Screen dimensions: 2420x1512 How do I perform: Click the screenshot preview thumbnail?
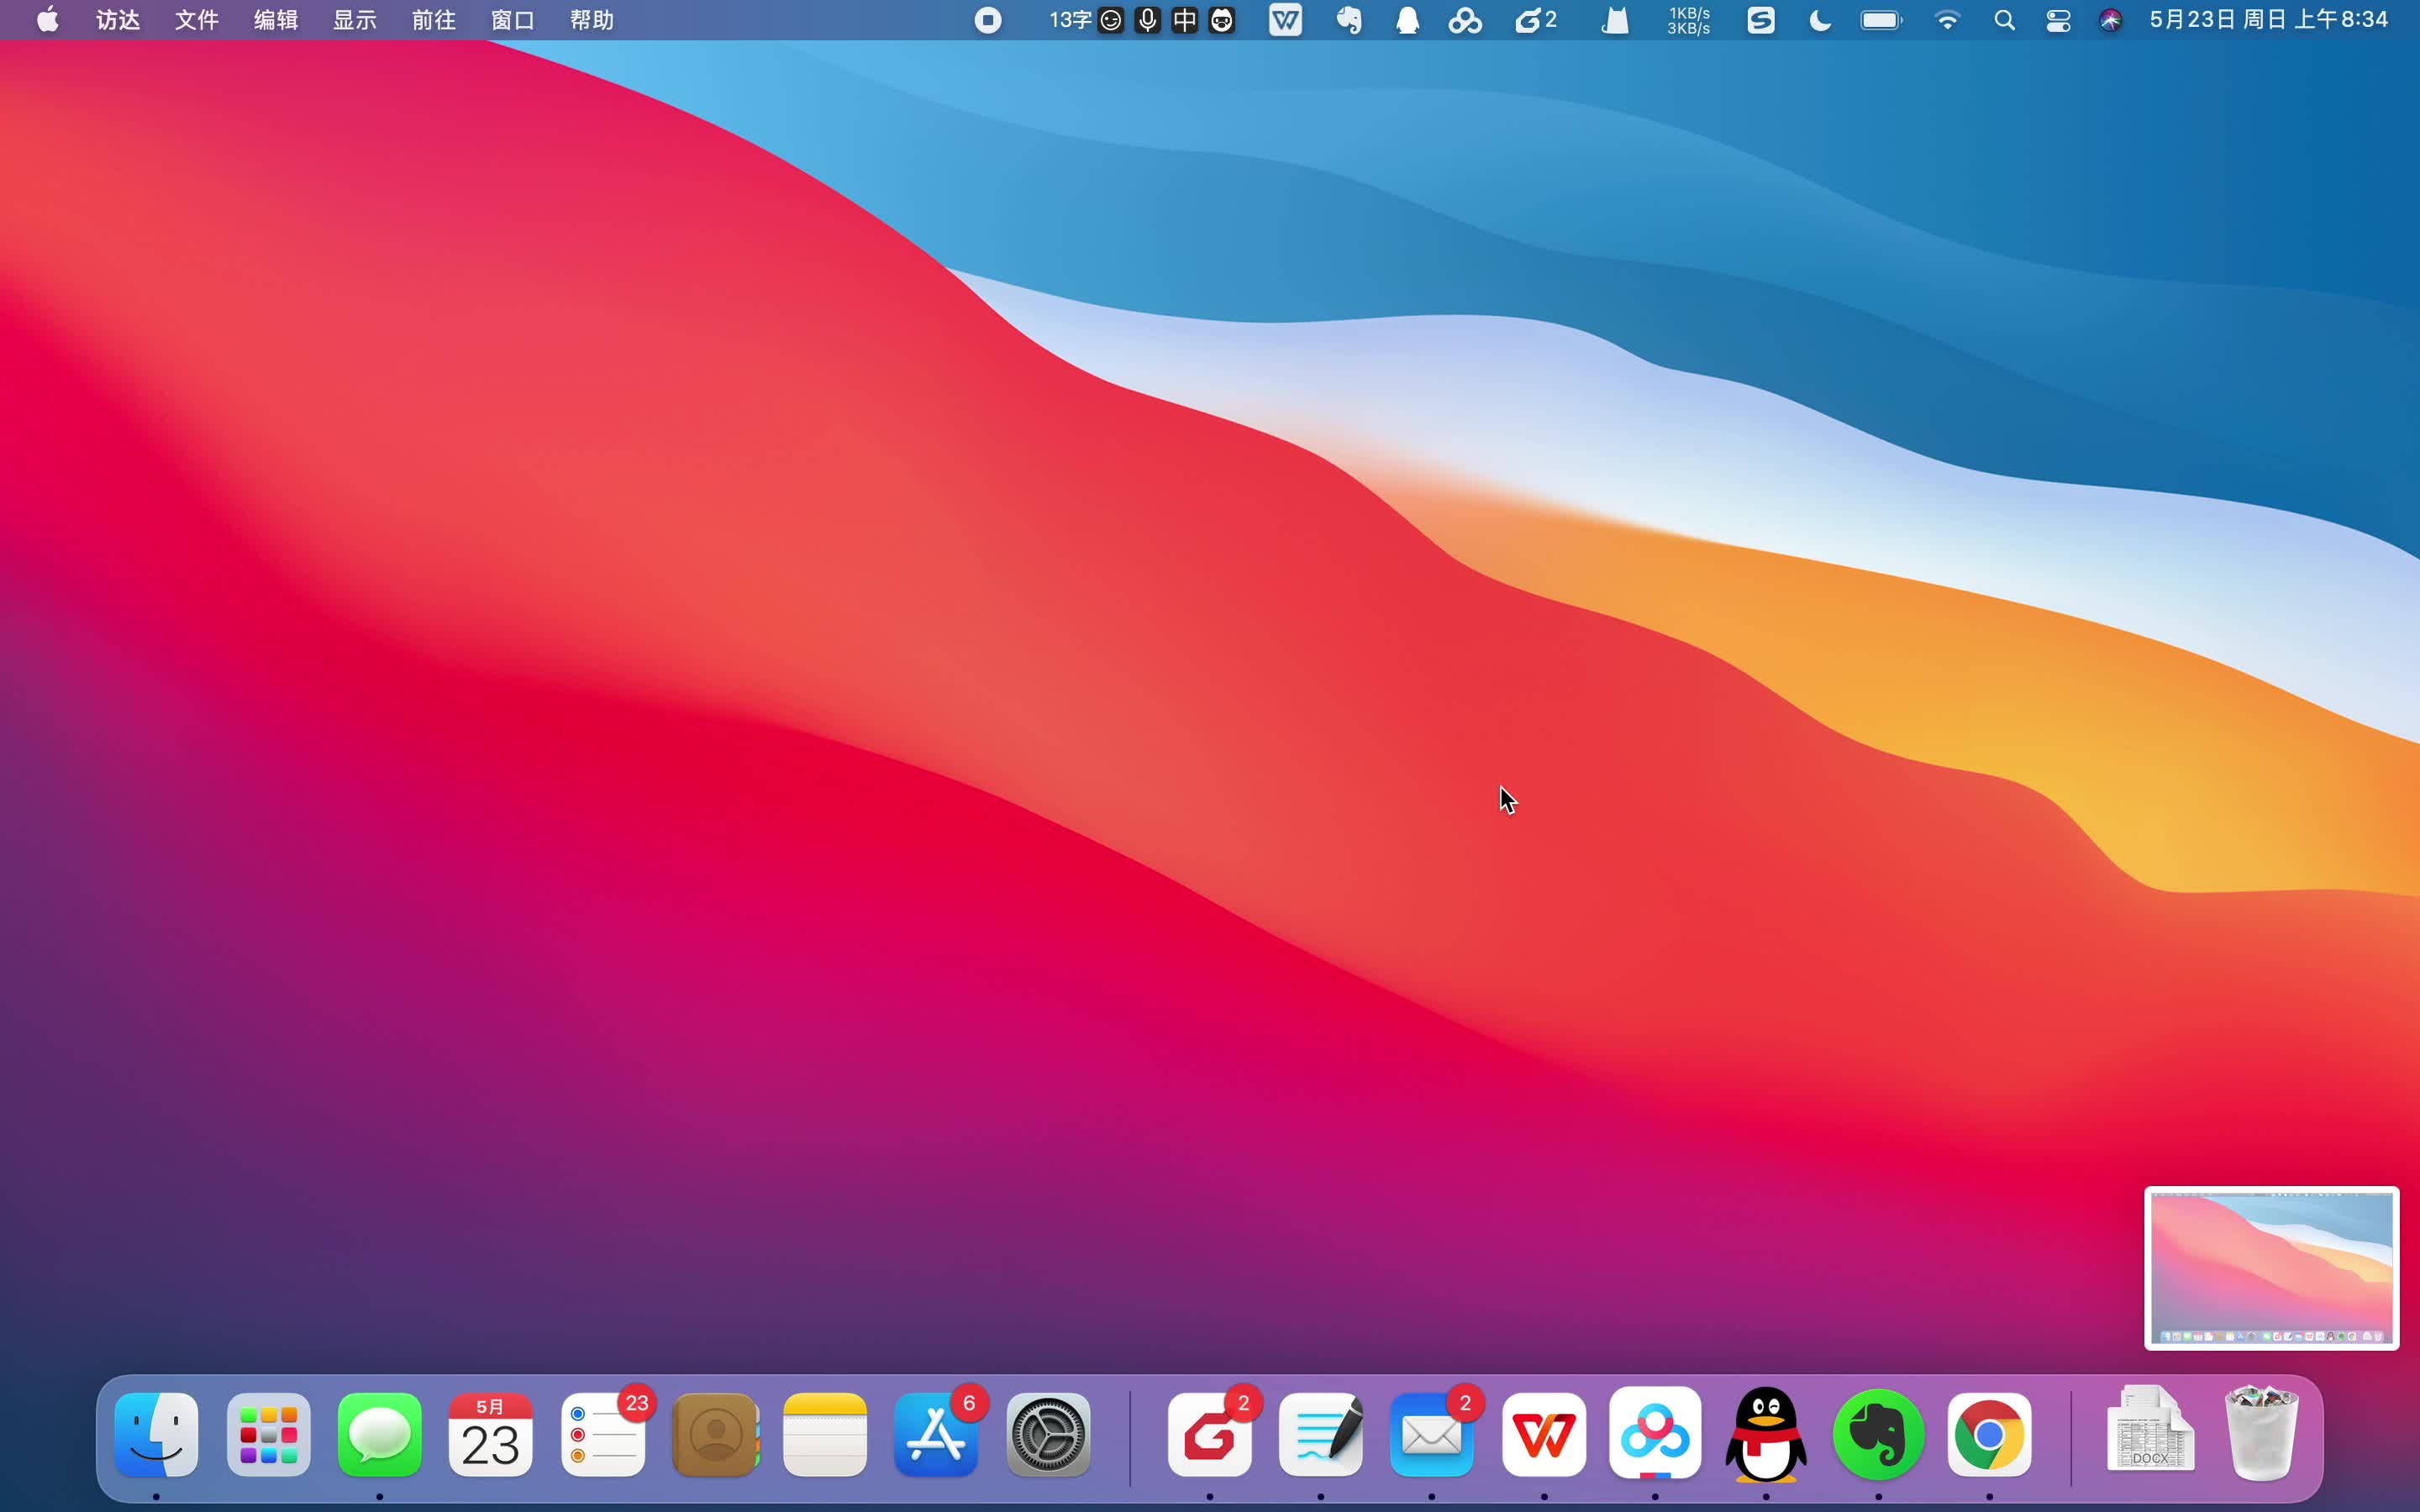pyautogui.click(x=2271, y=1267)
